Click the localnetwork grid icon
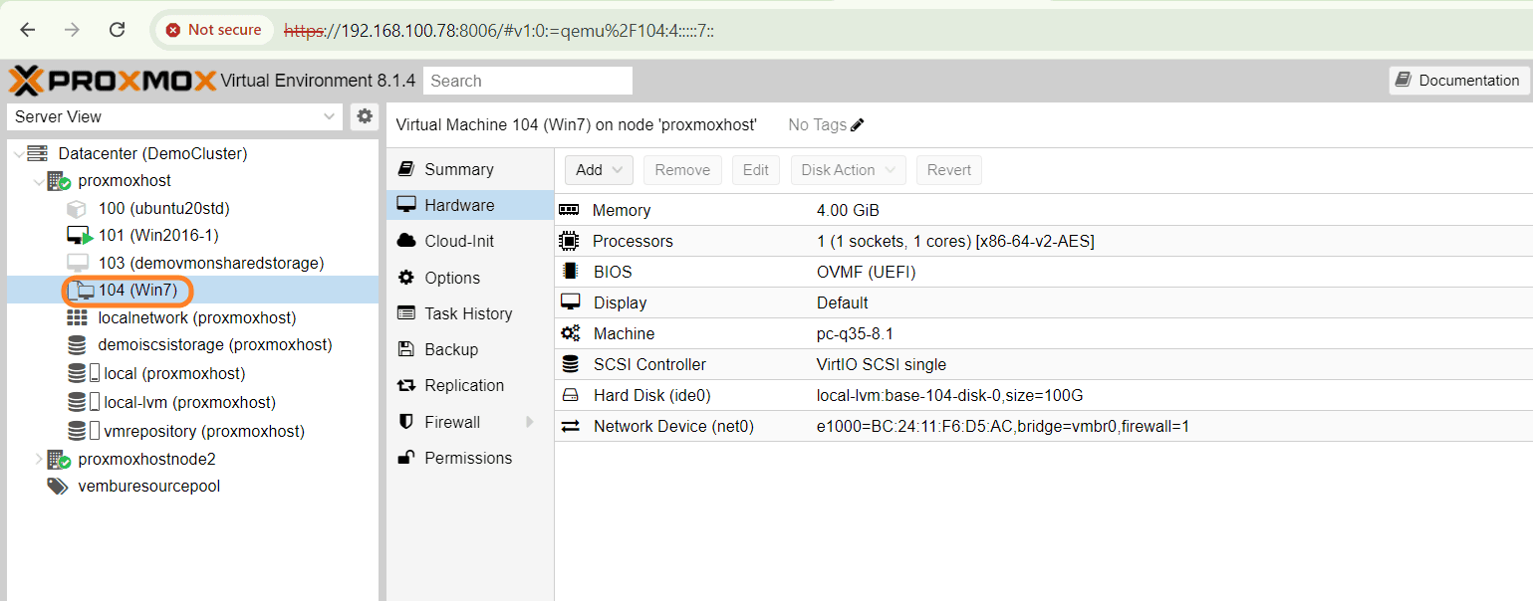1533x601 pixels. pyautogui.click(x=78, y=317)
